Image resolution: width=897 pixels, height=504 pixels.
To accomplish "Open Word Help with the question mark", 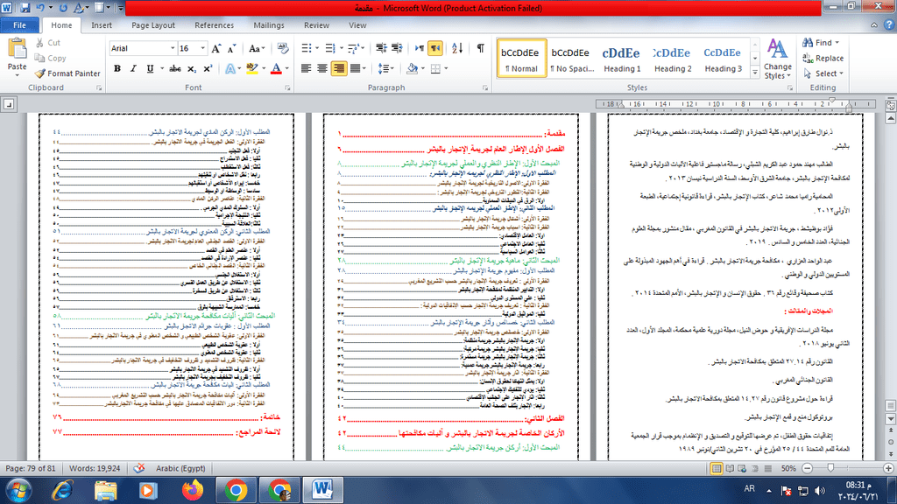I will (x=889, y=25).
